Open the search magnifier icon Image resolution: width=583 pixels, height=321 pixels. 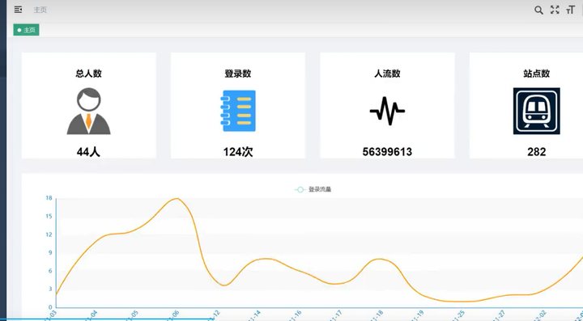tap(538, 10)
